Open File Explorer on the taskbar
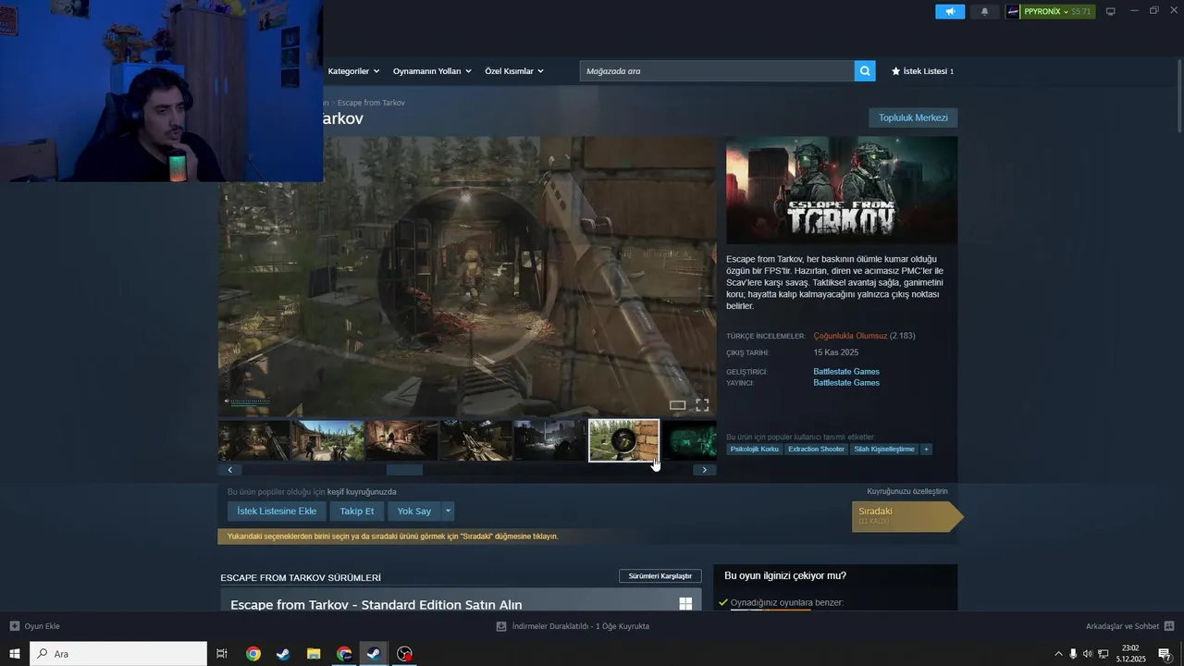 tap(314, 654)
